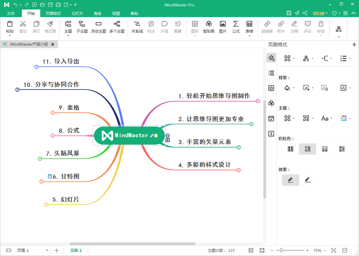Select the first rainbow color mode
The height and width of the screenshot is (256, 359).
point(291,149)
